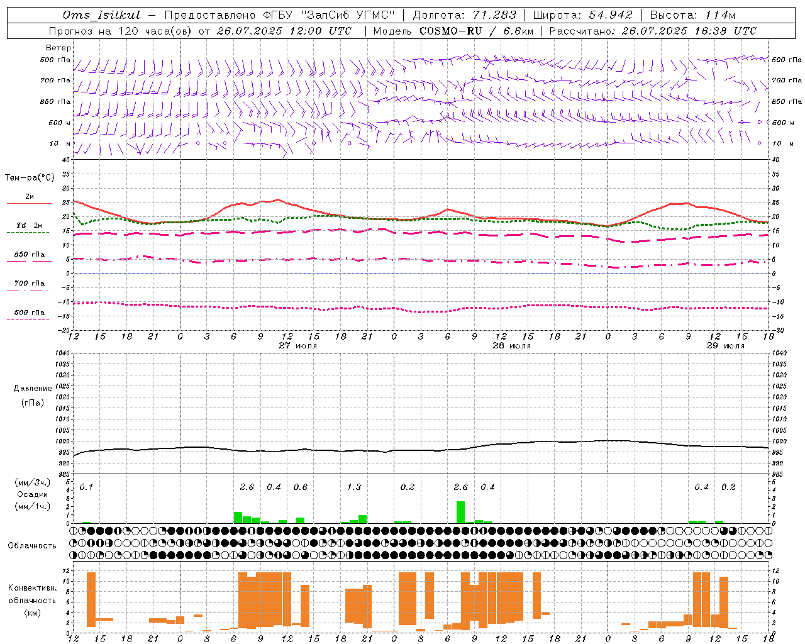This screenshot has width=805, height=644.
Task: Click the 'Давление' pressure panel label
Action: 33,389
